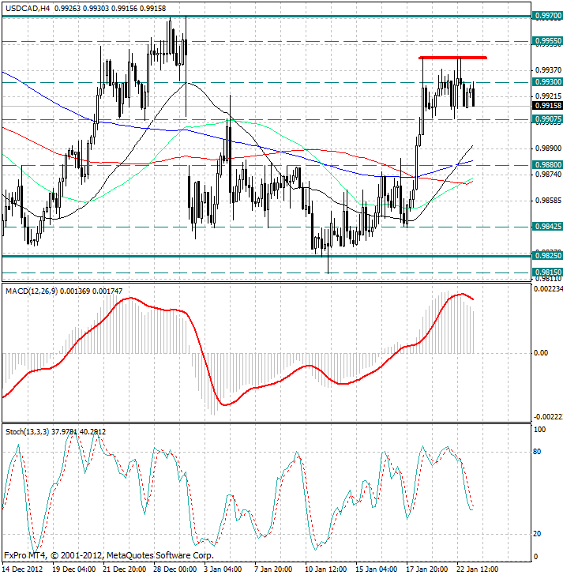This screenshot has width=563, height=575.
Task: Click the 28 Dec 00:00 date label
Action: (175, 569)
